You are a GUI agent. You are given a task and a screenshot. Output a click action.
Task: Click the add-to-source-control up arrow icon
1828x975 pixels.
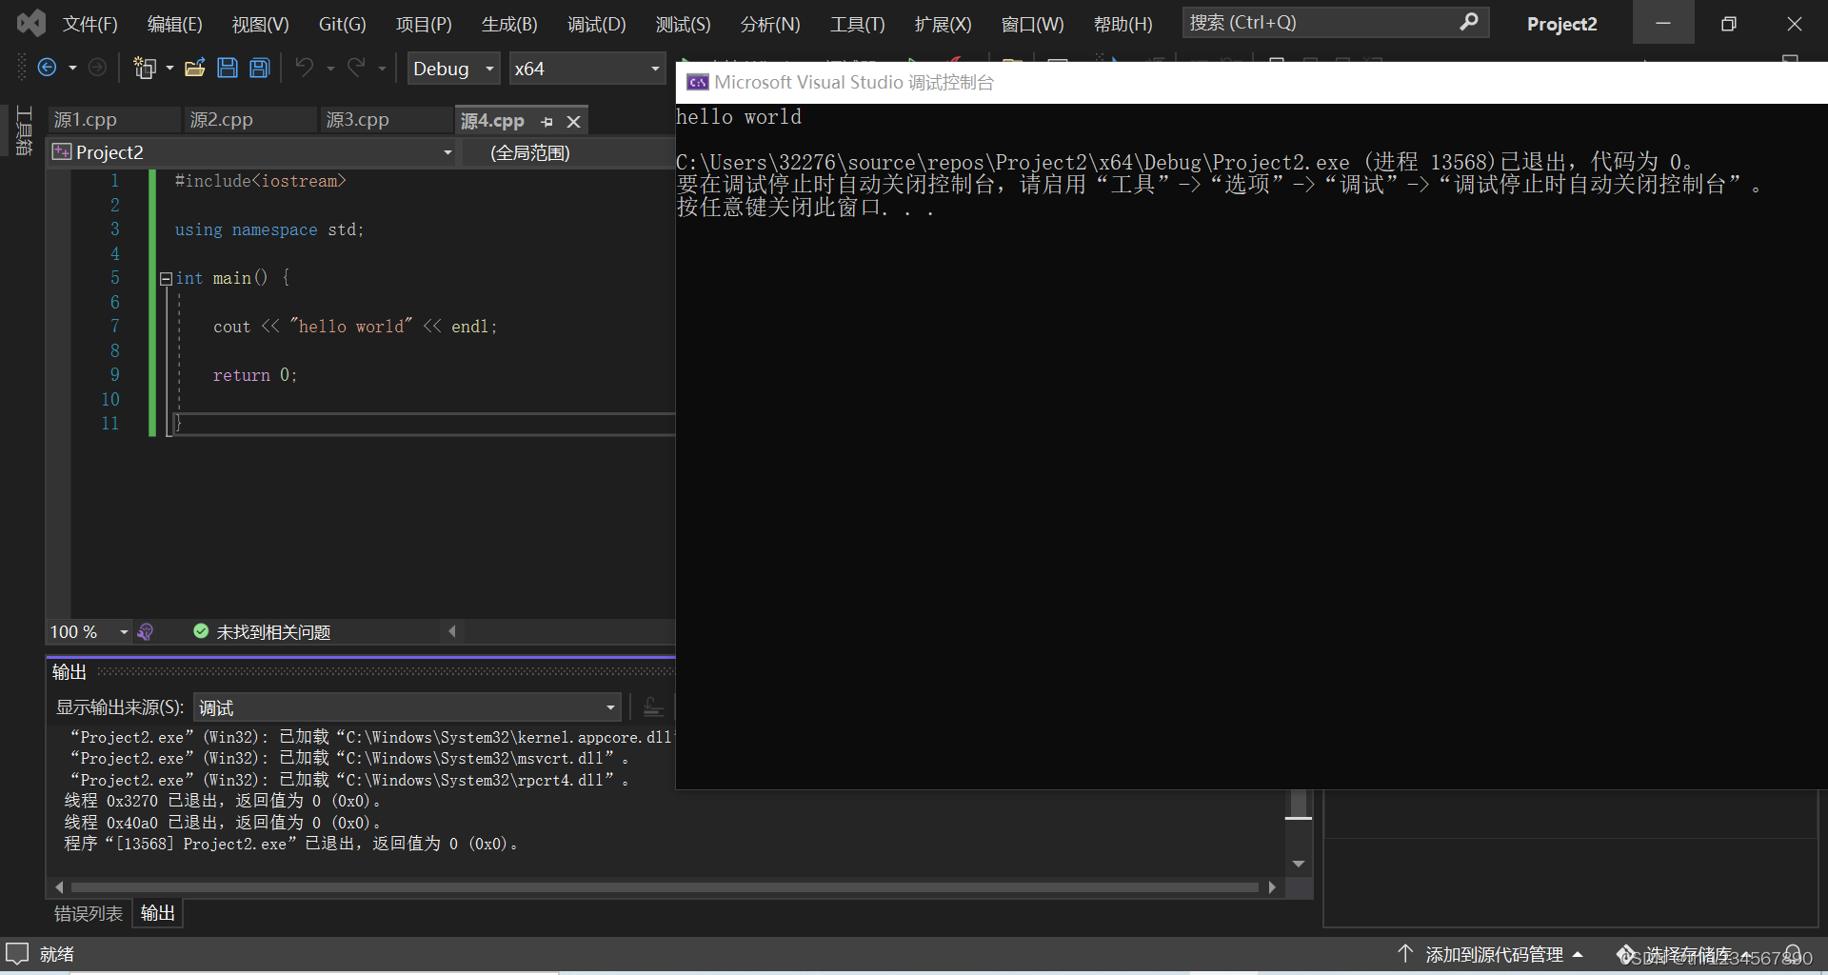(1405, 953)
